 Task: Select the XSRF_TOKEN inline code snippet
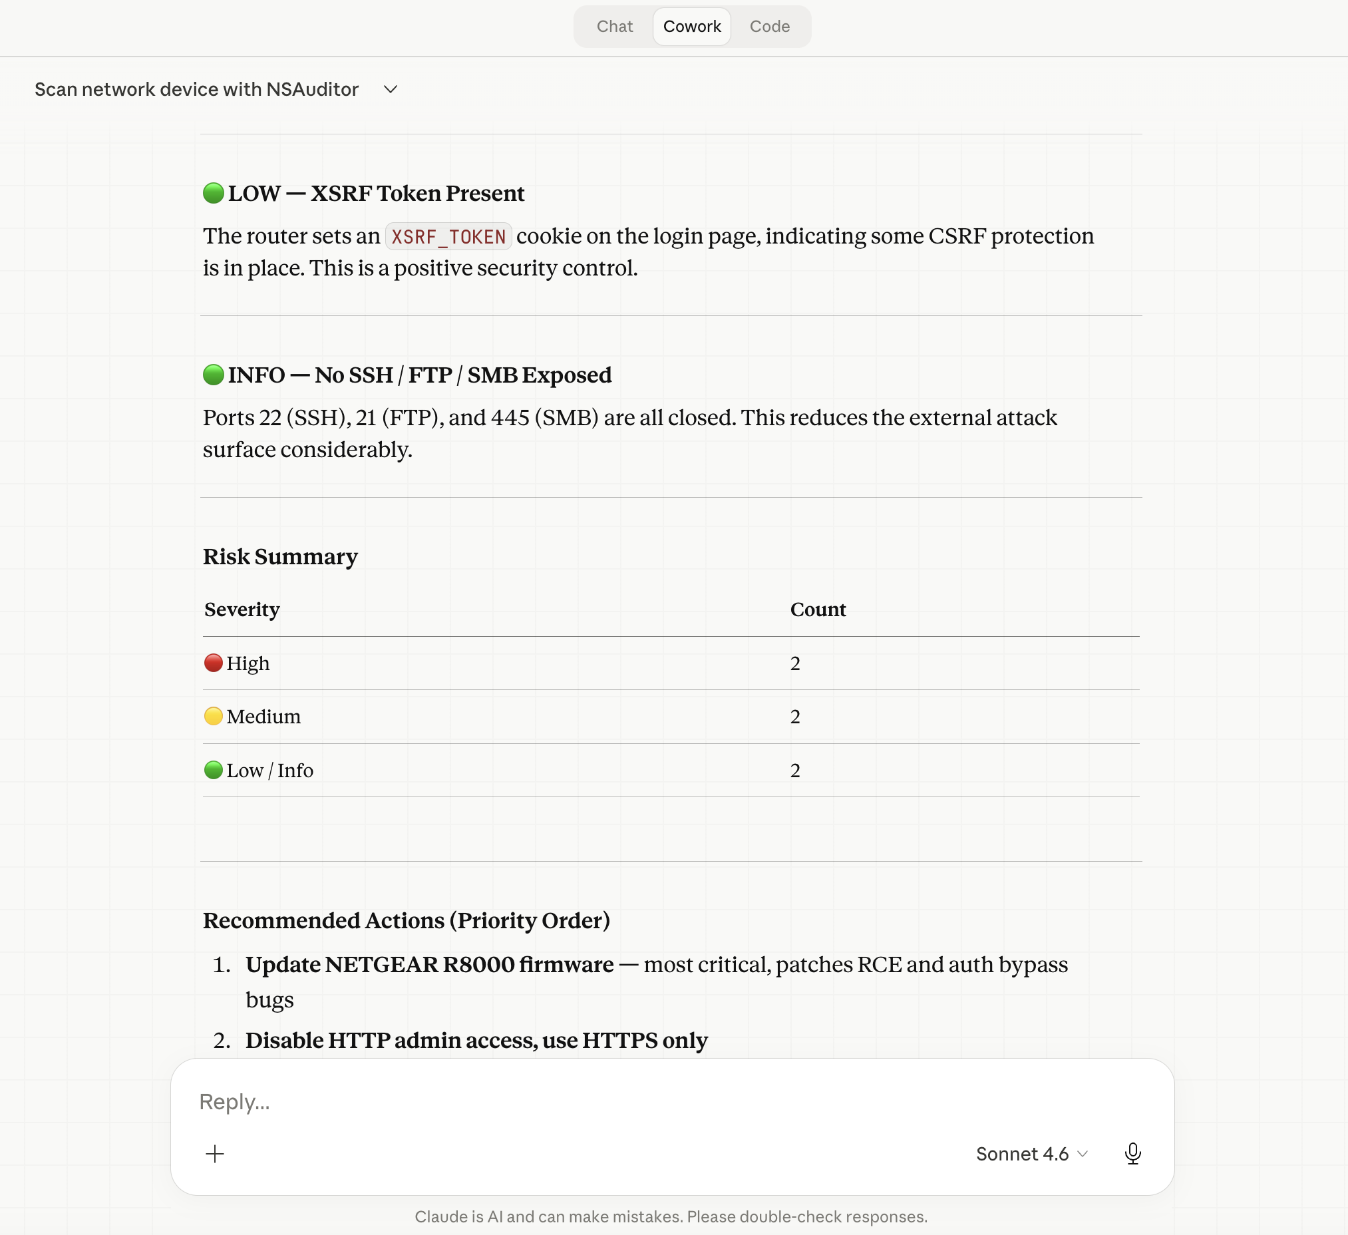448,236
